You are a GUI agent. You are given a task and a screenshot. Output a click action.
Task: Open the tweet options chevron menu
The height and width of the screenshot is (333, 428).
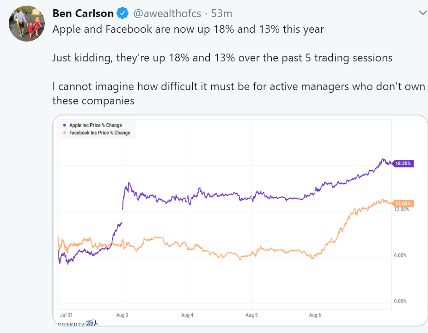pyautogui.click(x=422, y=13)
